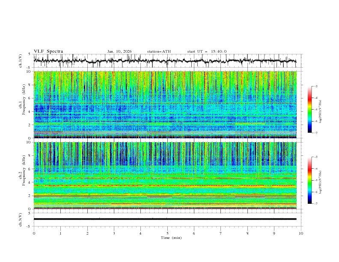Click the time axis tick label "9"
Viewport: 339px width, 262px height.
(274, 233)
